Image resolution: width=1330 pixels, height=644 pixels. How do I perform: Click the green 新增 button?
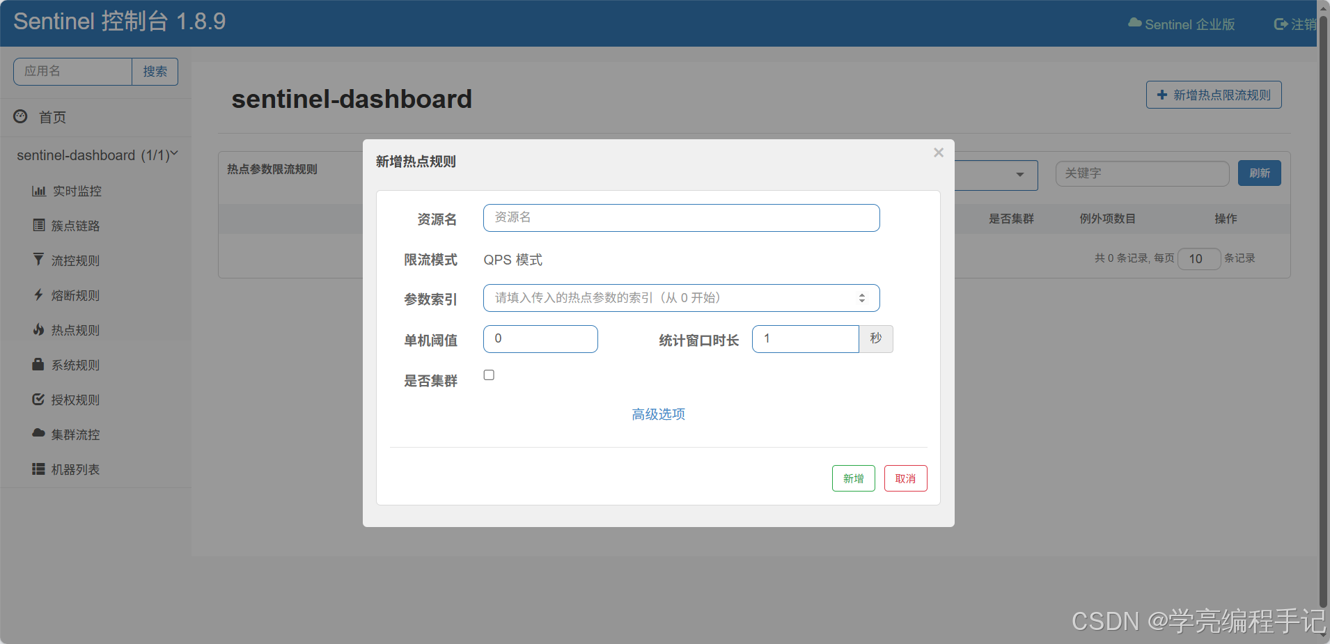853,478
